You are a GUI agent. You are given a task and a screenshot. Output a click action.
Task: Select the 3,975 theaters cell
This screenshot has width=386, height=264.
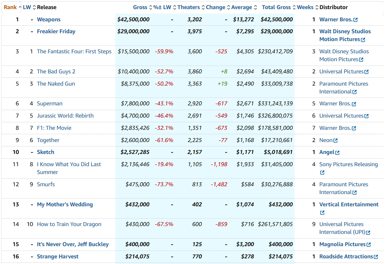click(195, 31)
